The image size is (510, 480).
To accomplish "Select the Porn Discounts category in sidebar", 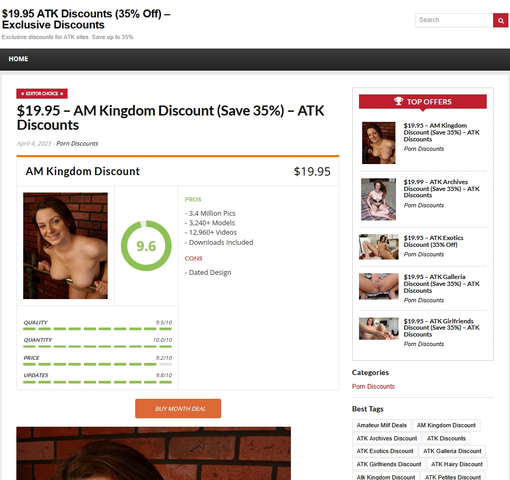I will tap(373, 387).
